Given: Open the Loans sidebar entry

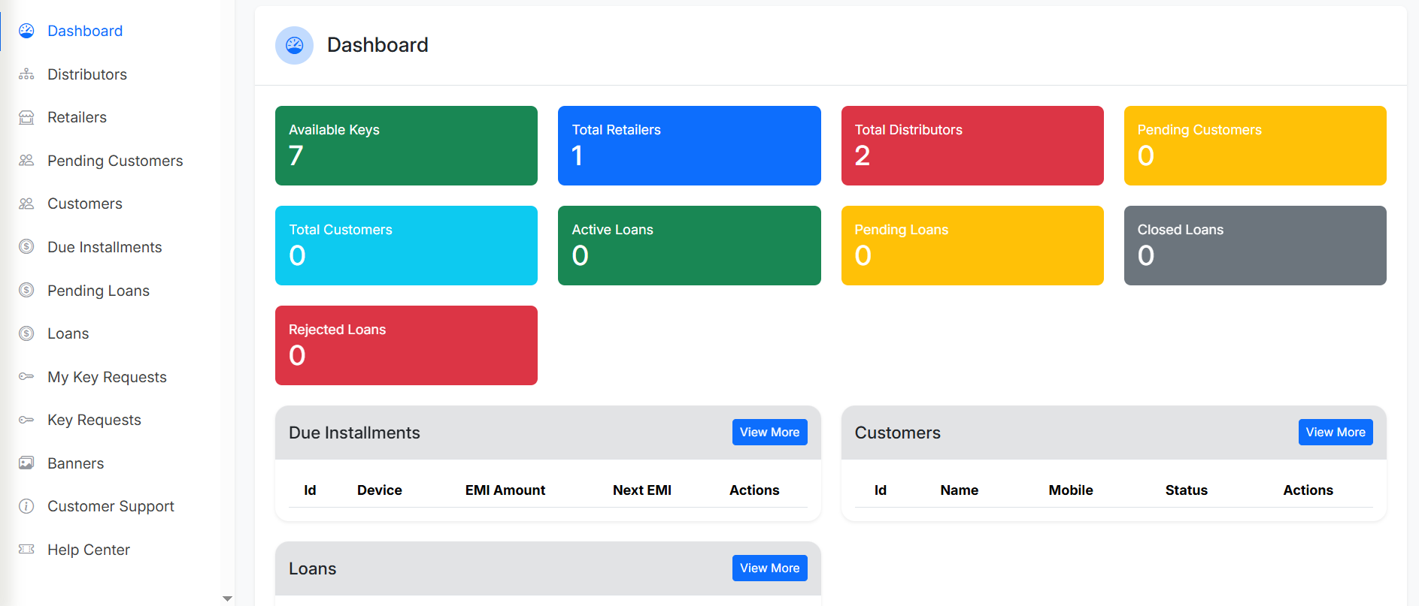Looking at the screenshot, I should pos(68,333).
